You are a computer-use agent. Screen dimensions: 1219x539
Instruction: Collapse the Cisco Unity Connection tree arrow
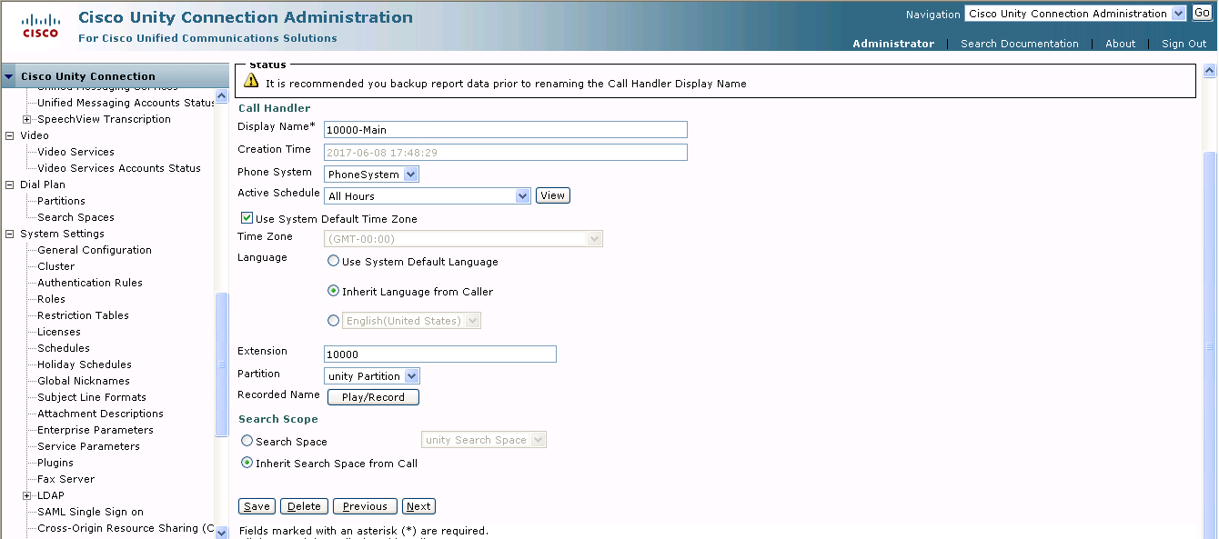point(9,76)
